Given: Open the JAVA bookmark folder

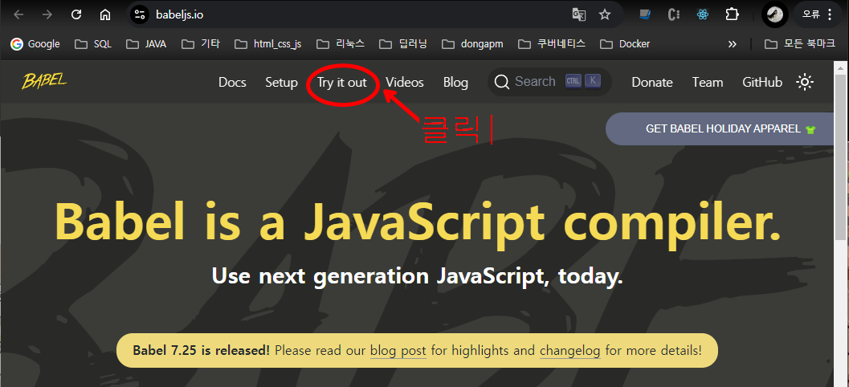Looking at the screenshot, I should coord(146,44).
